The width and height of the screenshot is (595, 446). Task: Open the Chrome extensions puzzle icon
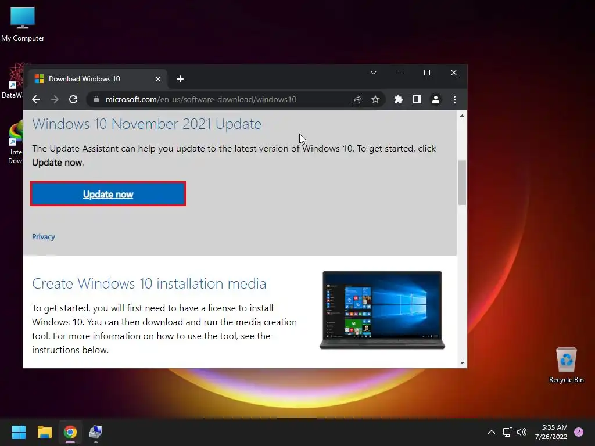click(x=399, y=99)
